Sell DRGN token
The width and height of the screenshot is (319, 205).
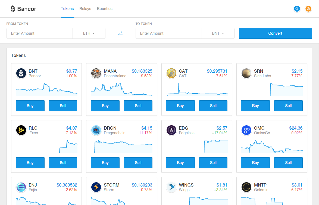point(138,163)
